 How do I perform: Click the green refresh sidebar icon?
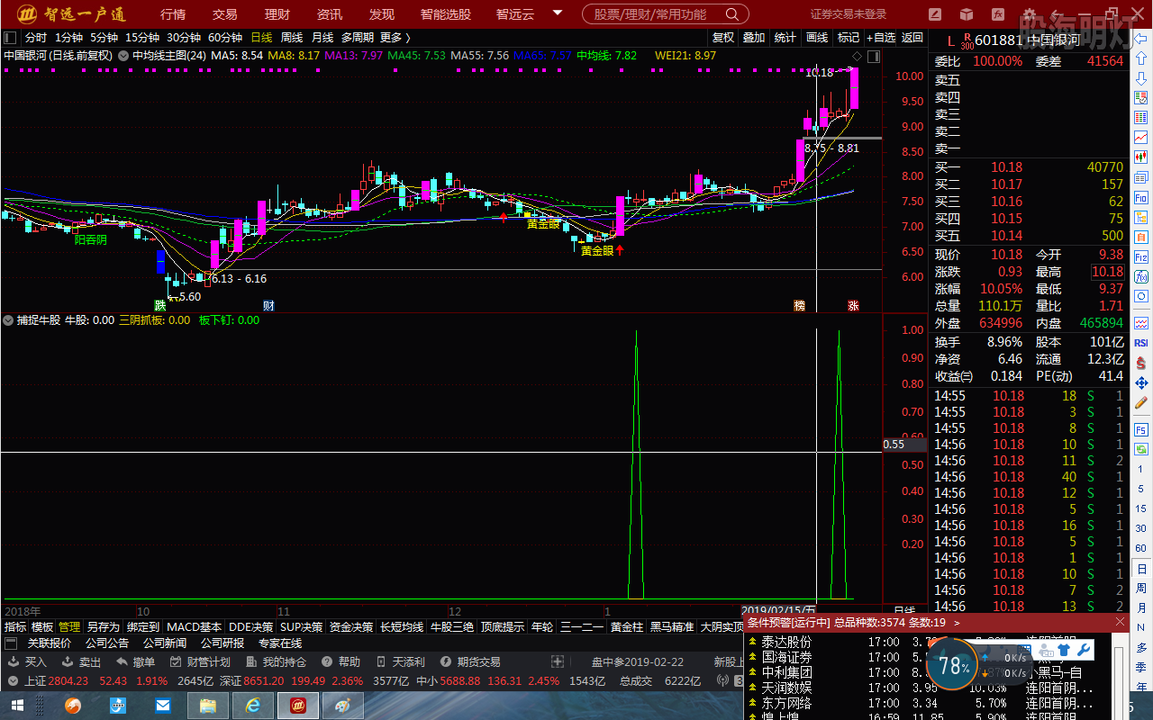(x=1141, y=449)
